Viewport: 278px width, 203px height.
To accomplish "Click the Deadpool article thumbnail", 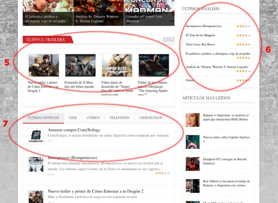I will tap(192, 164).
